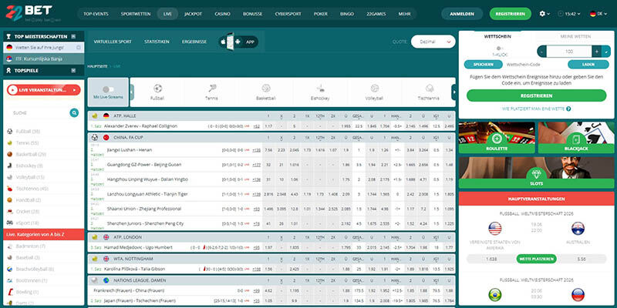Open the JACKPOT menu item
Screen dimensions: 617x308
coord(193,14)
